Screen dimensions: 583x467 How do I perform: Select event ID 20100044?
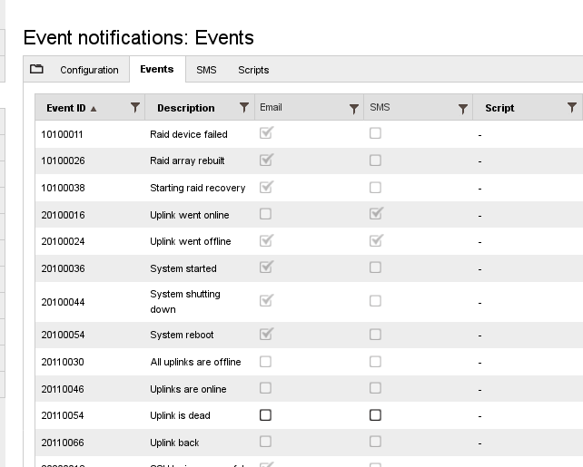pos(63,302)
